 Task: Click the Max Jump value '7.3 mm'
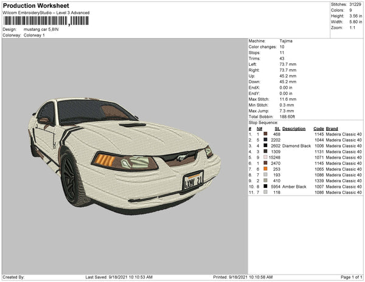click(x=287, y=111)
